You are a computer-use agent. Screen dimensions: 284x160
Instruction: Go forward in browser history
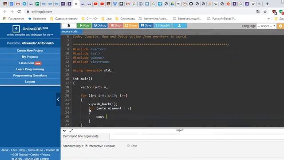coord(12,12)
